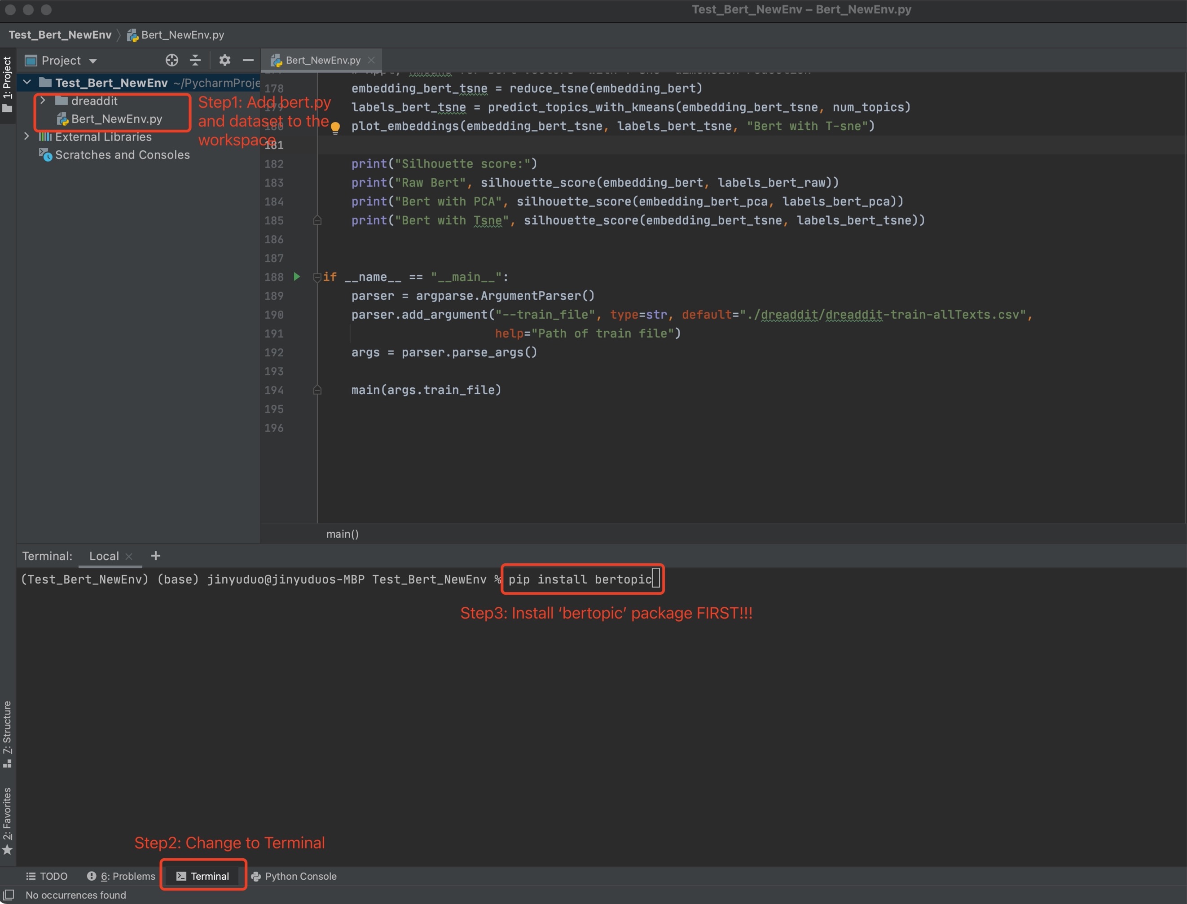Click the main(args.train_file) call
This screenshot has height=904, width=1187.
[x=426, y=390]
